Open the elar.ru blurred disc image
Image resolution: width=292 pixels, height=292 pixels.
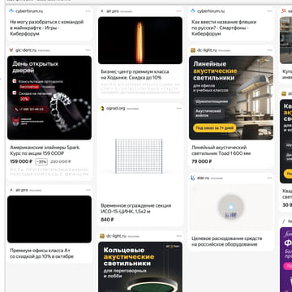[231, 207]
